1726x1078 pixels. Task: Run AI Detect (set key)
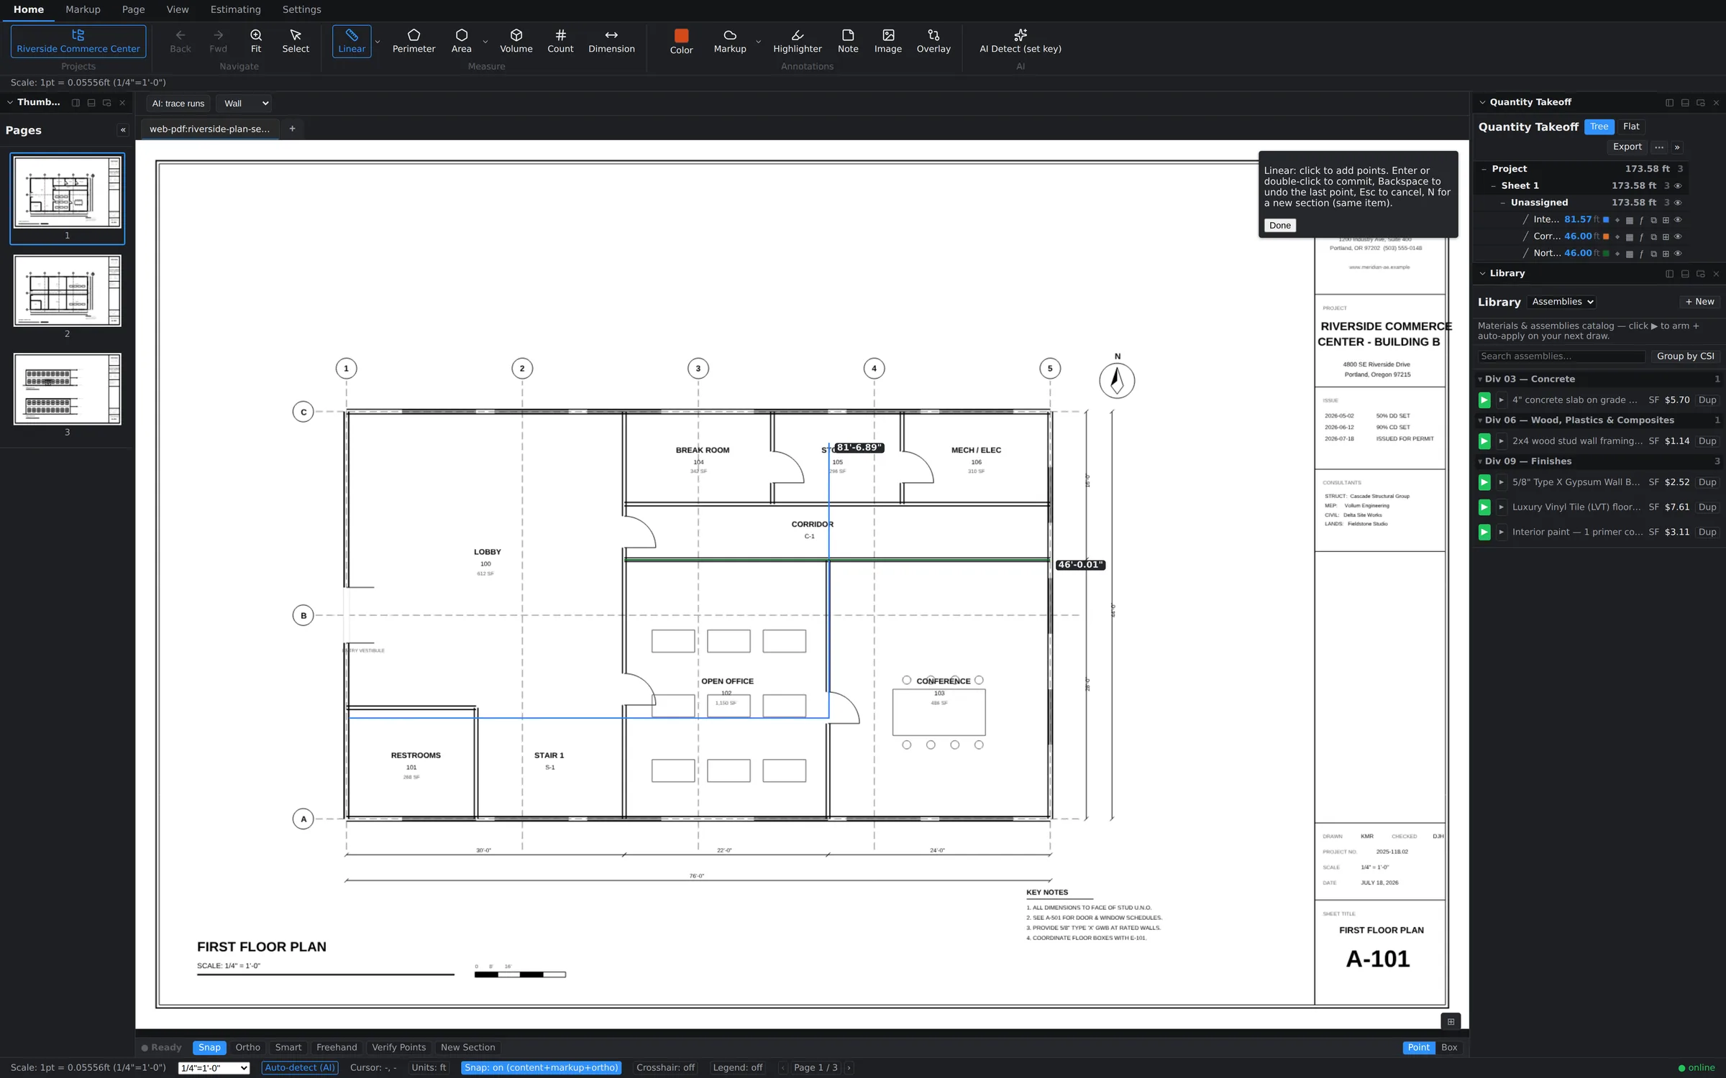(1020, 42)
